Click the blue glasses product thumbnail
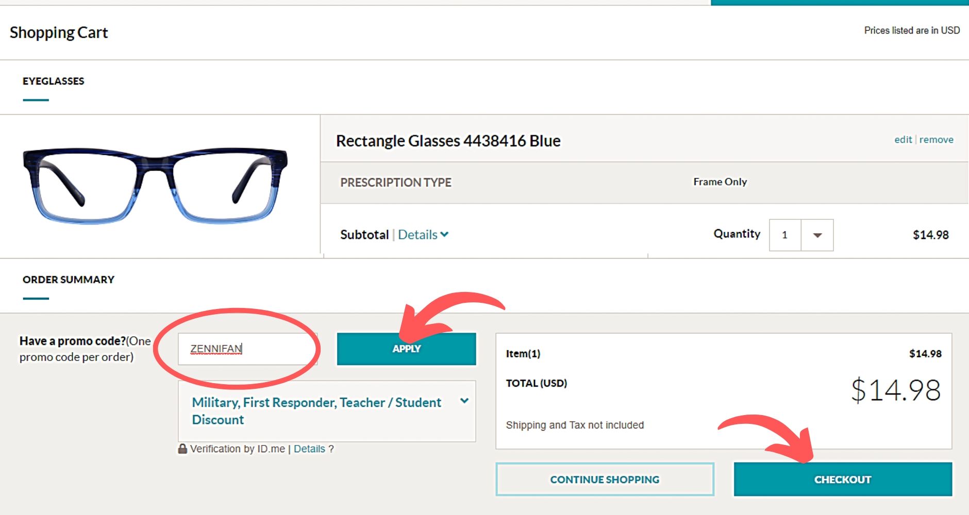Viewport: 969px width, 515px height. pyautogui.click(x=155, y=185)
